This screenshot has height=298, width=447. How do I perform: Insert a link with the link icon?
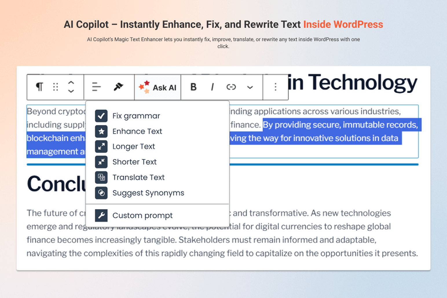(x=231, y=87)
